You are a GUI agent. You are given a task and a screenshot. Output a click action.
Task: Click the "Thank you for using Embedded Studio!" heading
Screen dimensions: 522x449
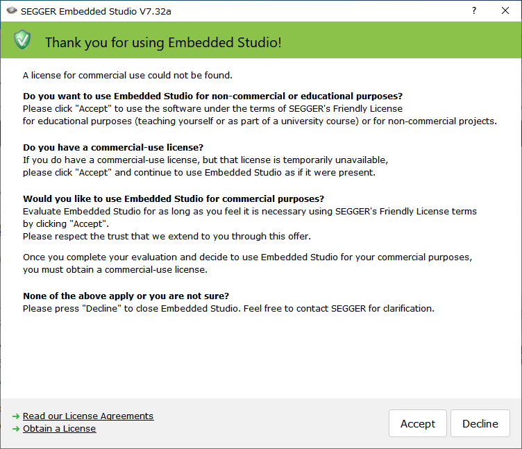(x=163, y=42)
